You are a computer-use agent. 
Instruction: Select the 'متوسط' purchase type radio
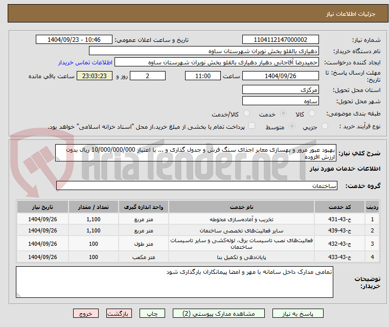tap(292, 126)
